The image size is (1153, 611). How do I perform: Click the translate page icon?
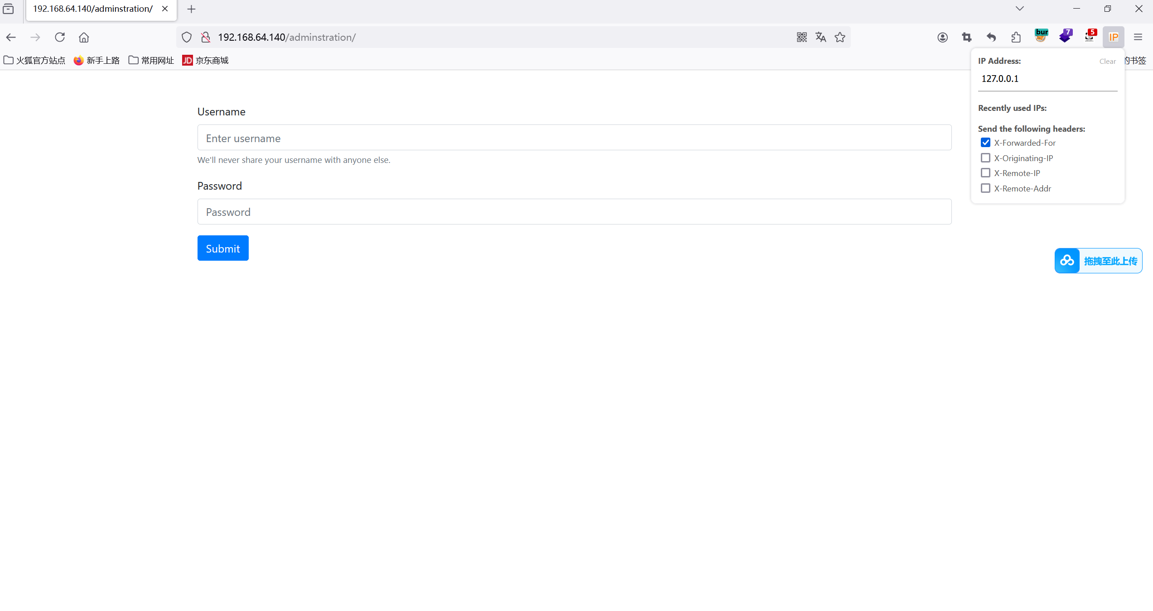820,37
